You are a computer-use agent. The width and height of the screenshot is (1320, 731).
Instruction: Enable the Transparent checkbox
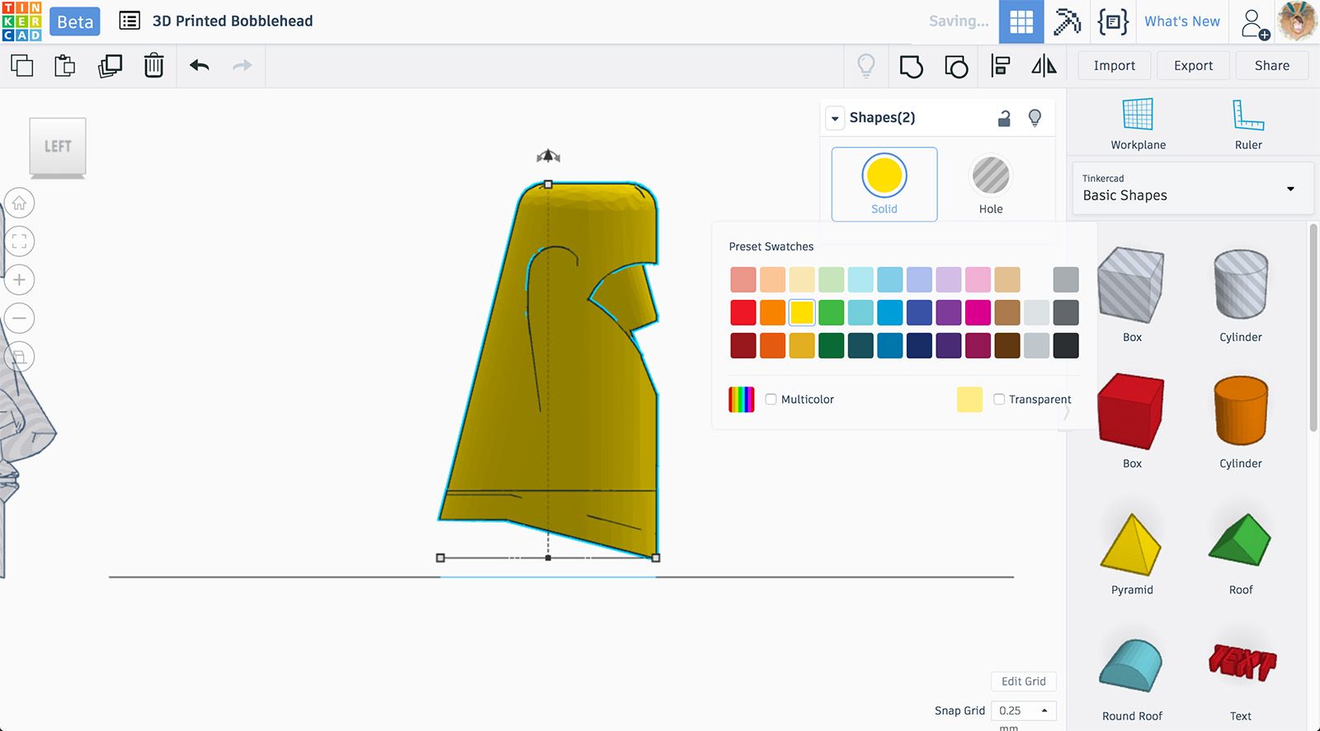[x=999, y=399]
